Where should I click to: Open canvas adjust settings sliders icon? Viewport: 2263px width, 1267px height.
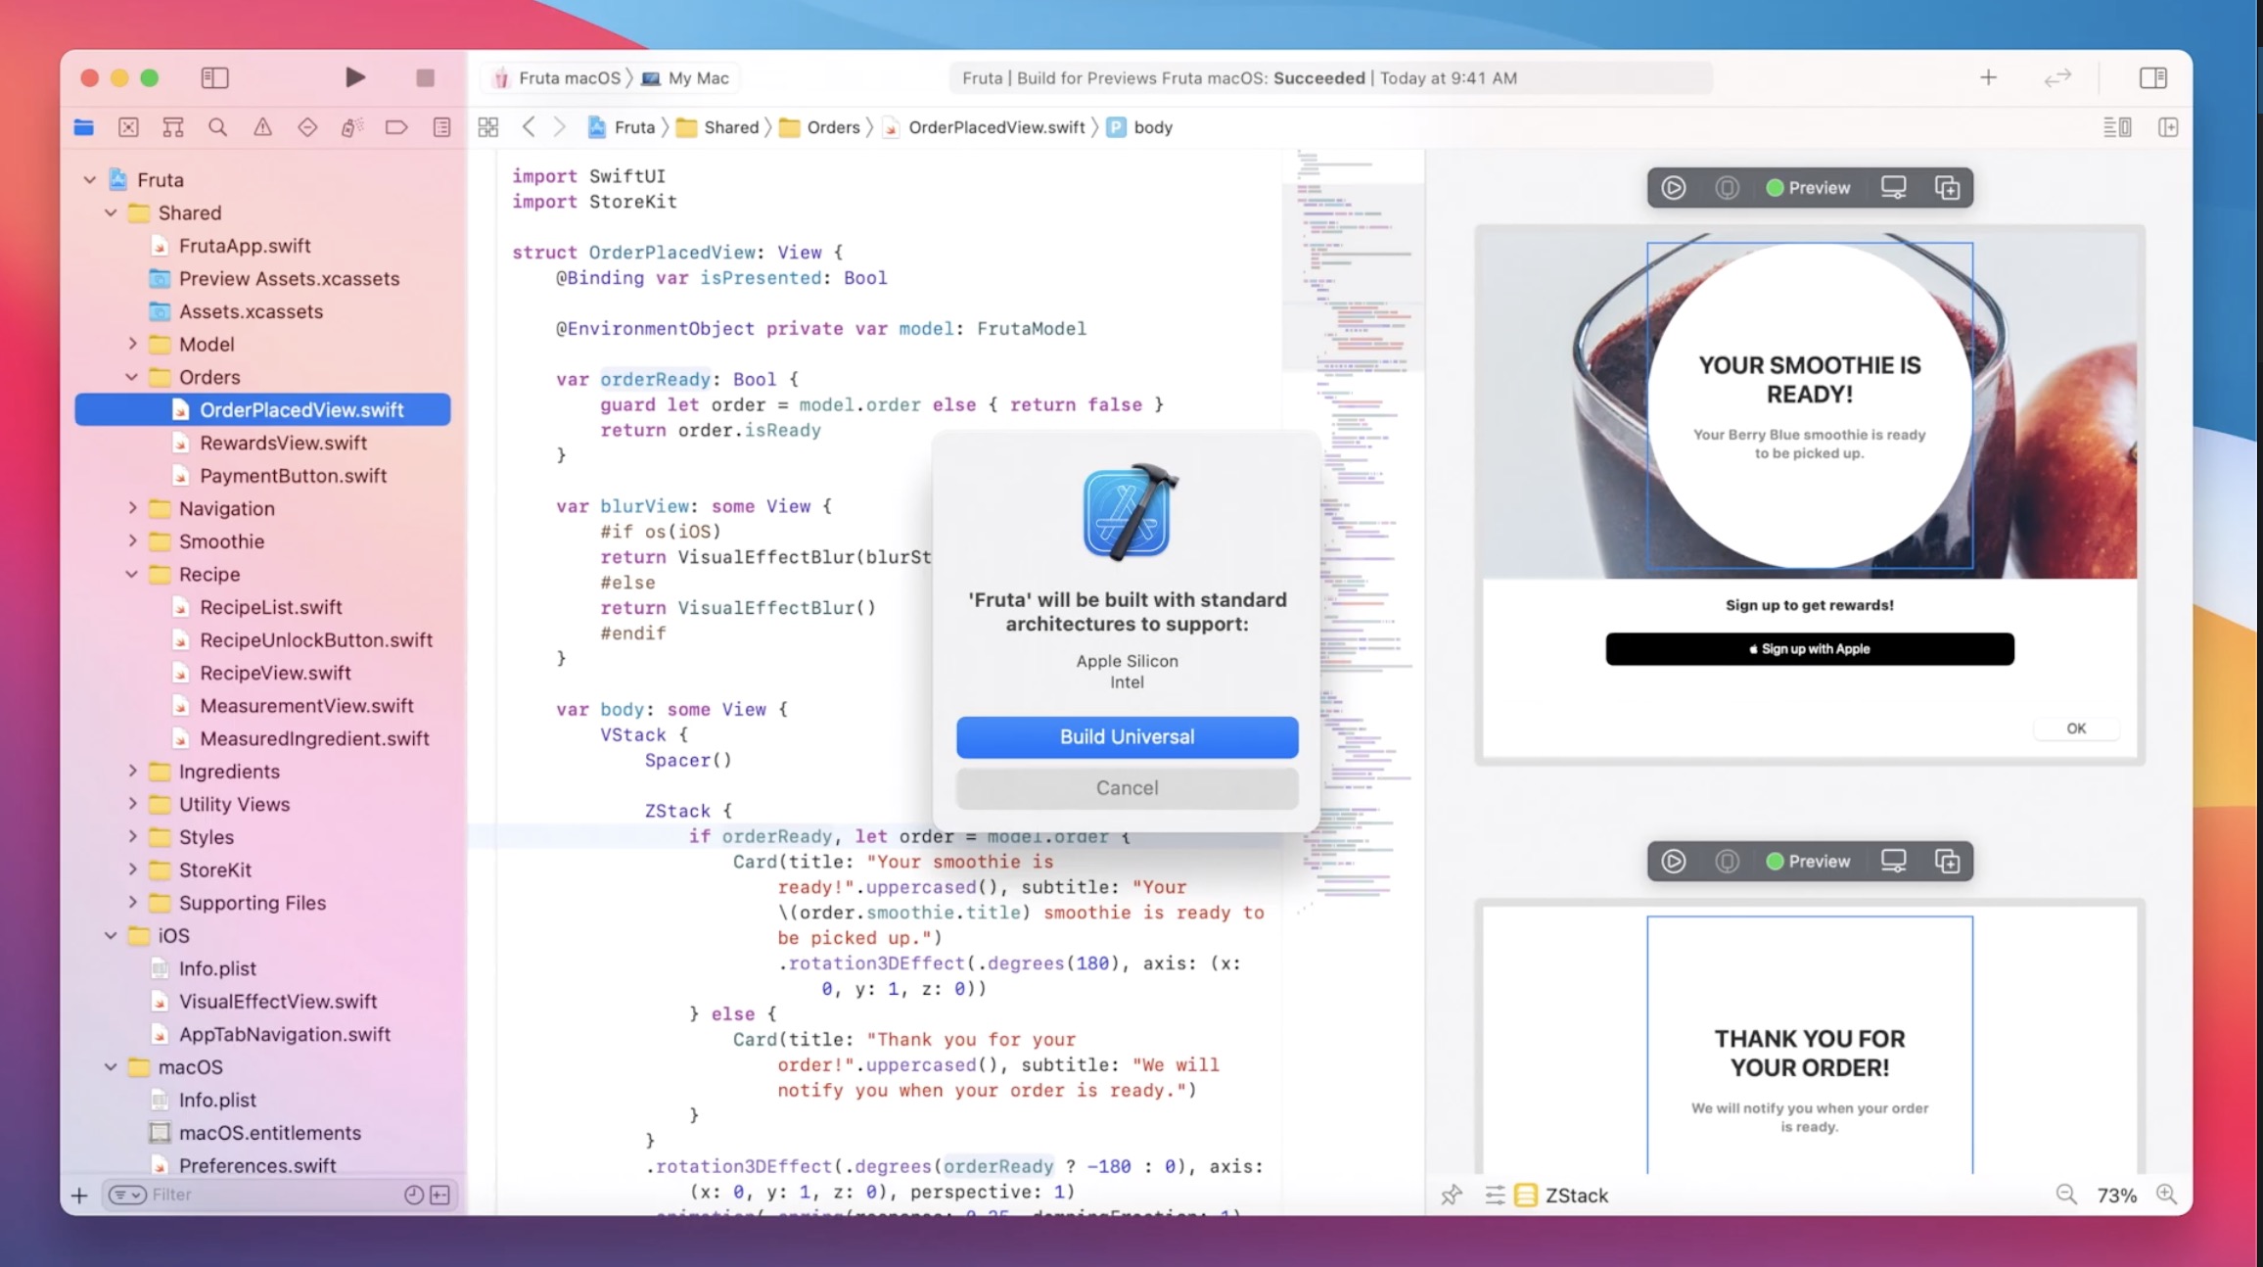(x=1495, y=1195)
